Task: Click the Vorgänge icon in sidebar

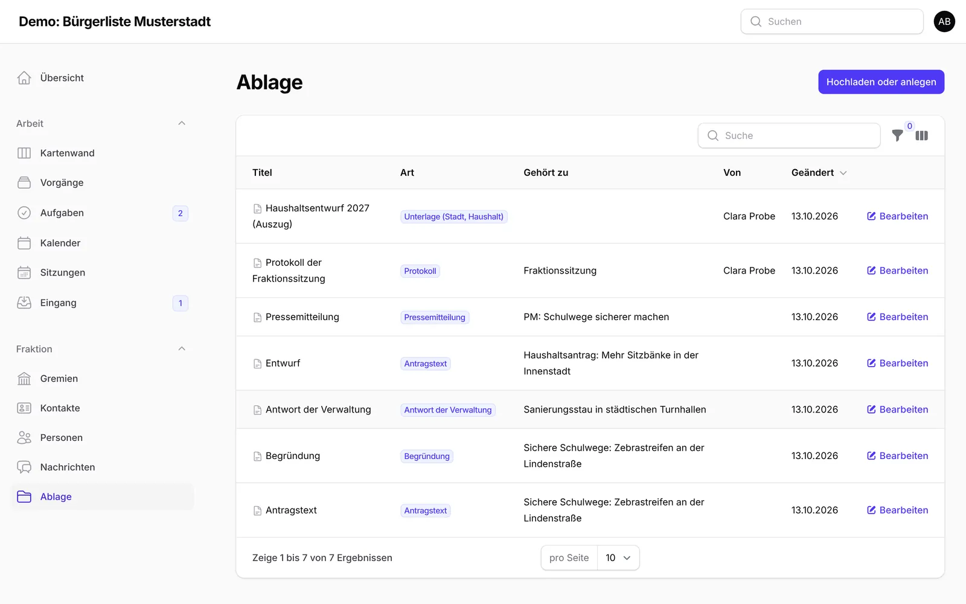Action: click(24, 183)
